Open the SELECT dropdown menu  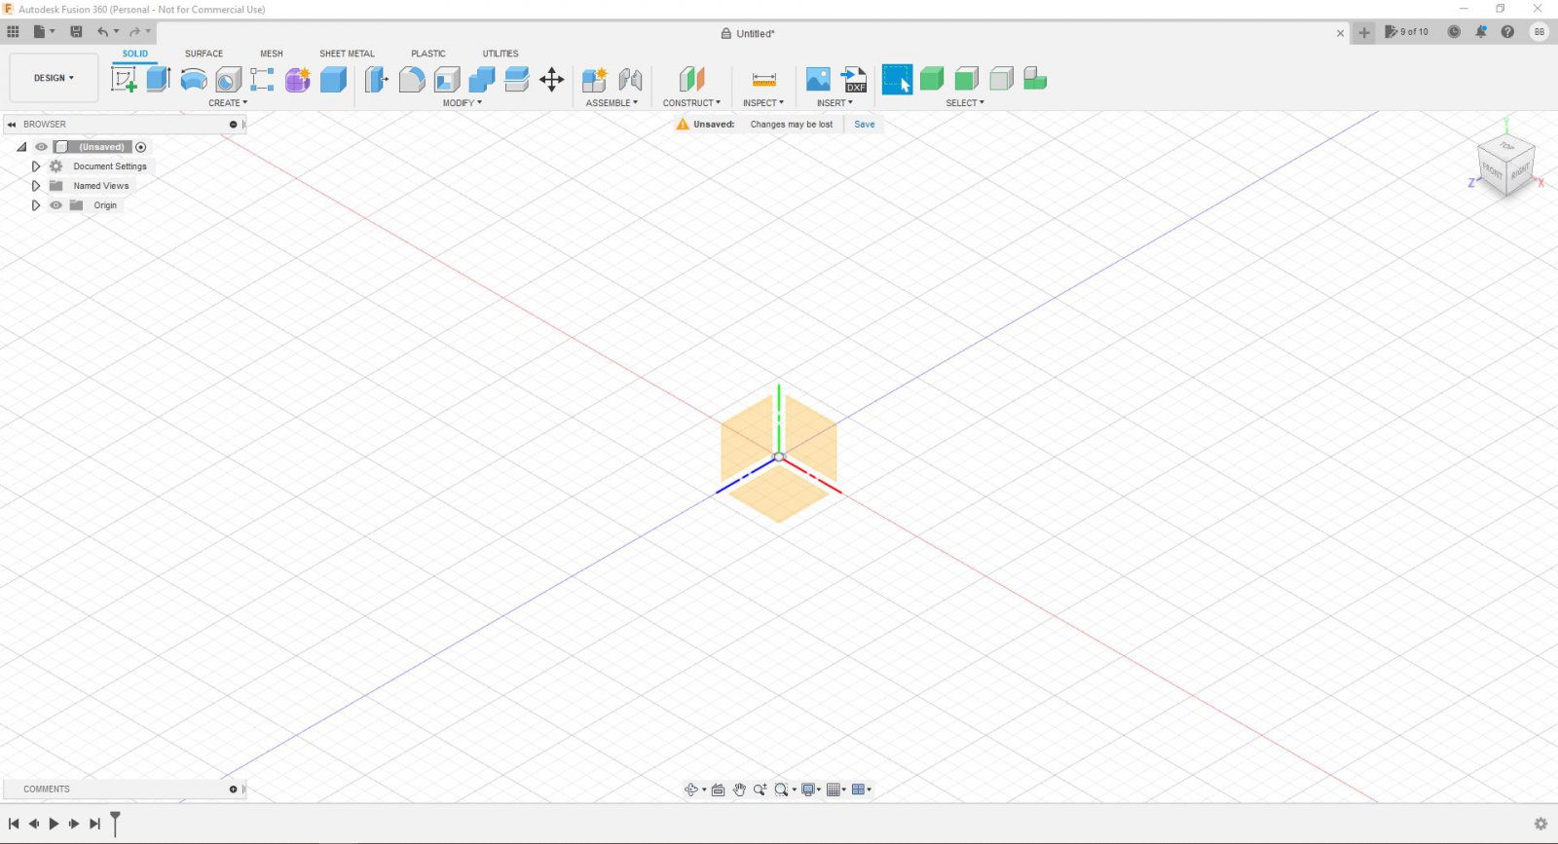click(965, 103)
